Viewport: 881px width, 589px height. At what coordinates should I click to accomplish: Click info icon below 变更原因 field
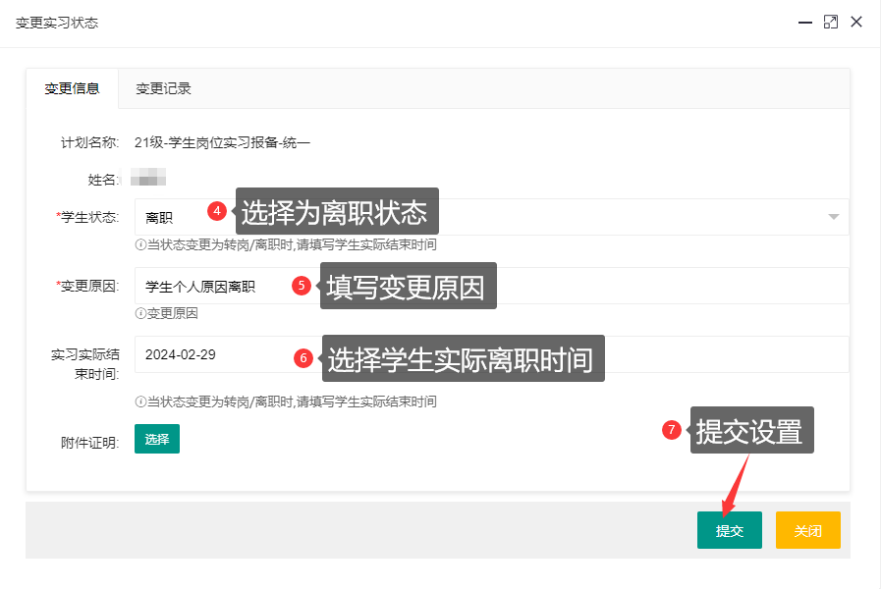pyautogui.click(x=140, y=313)
